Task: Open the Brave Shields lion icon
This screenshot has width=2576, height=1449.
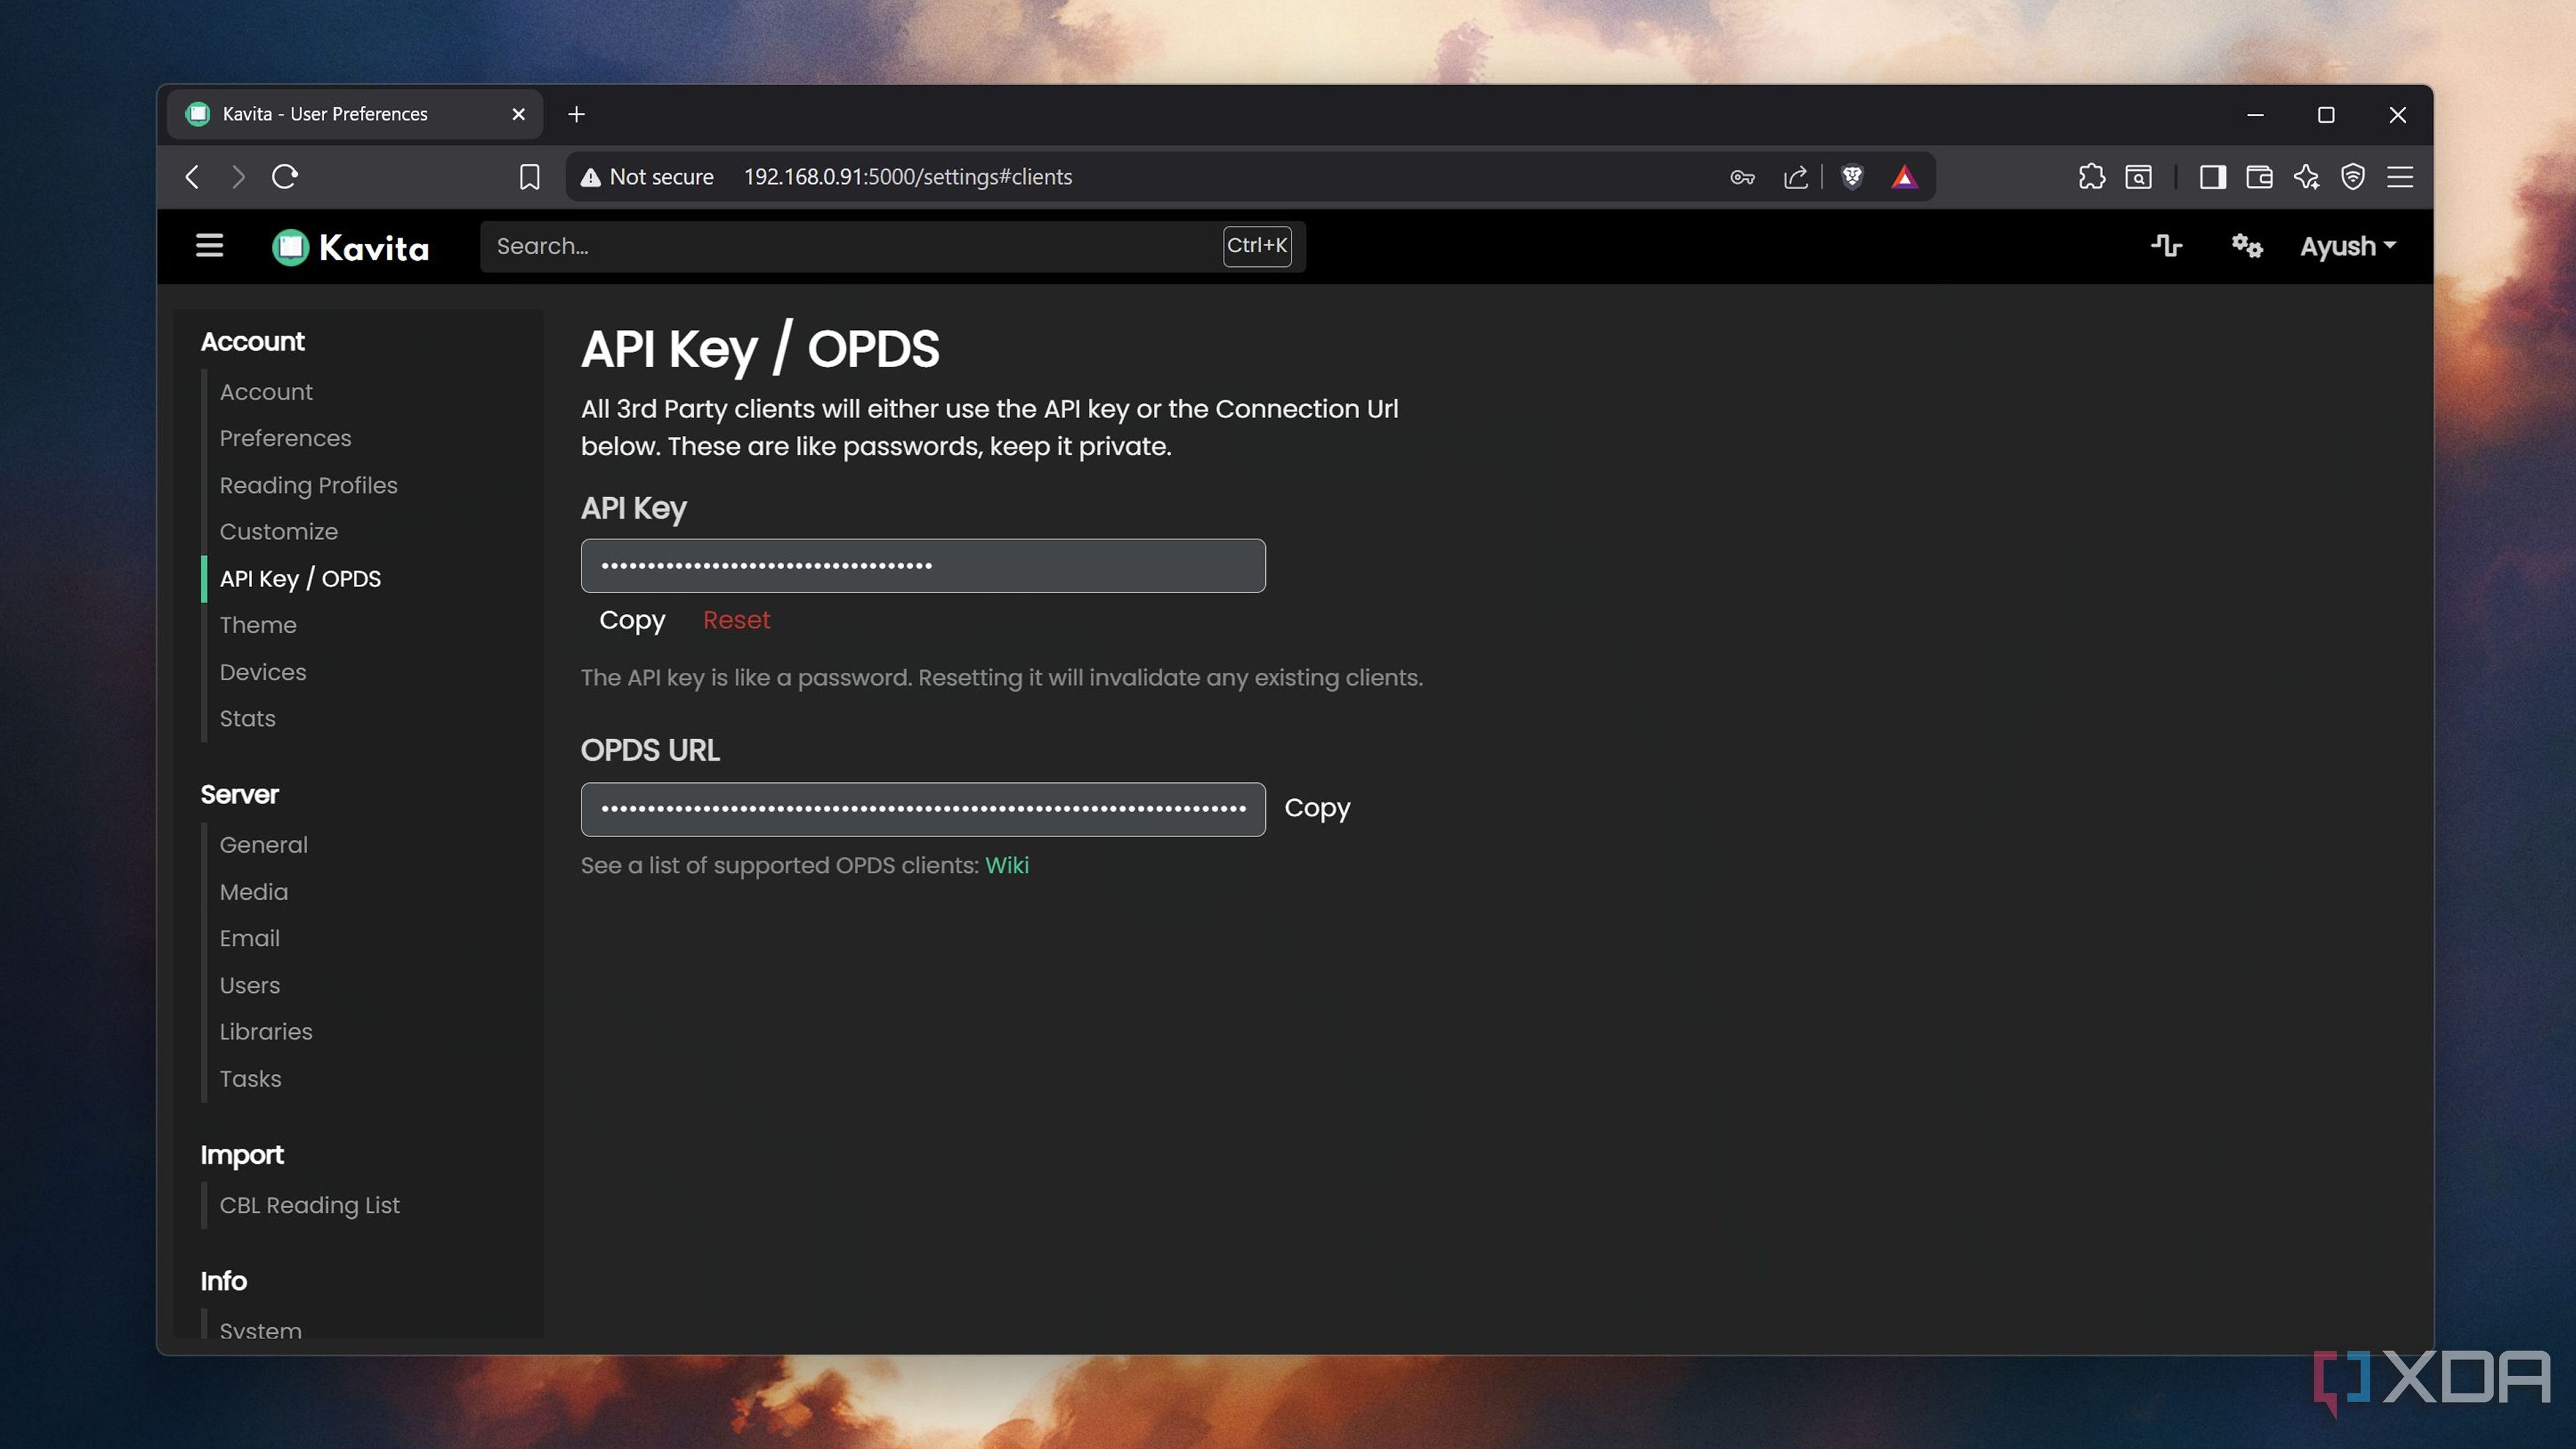Action: click(1852, 177)
